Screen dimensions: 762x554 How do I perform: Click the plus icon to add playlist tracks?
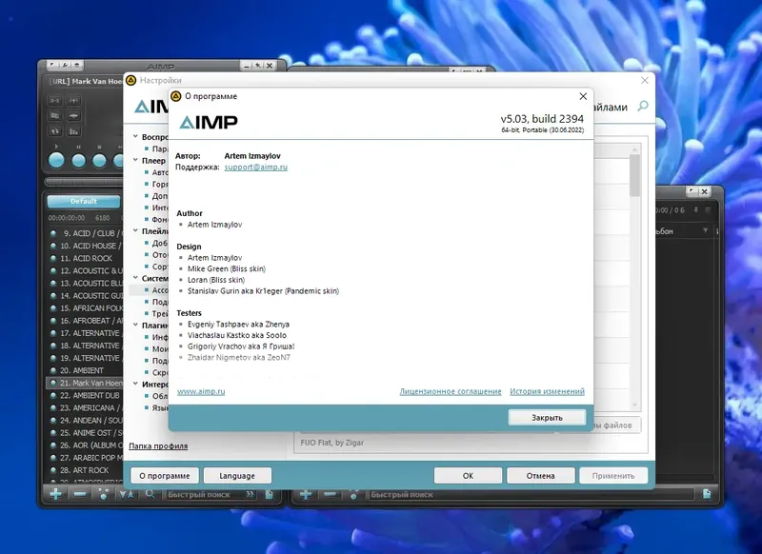57,493
